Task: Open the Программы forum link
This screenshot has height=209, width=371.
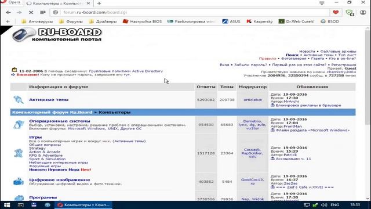Action: [43, 197]
